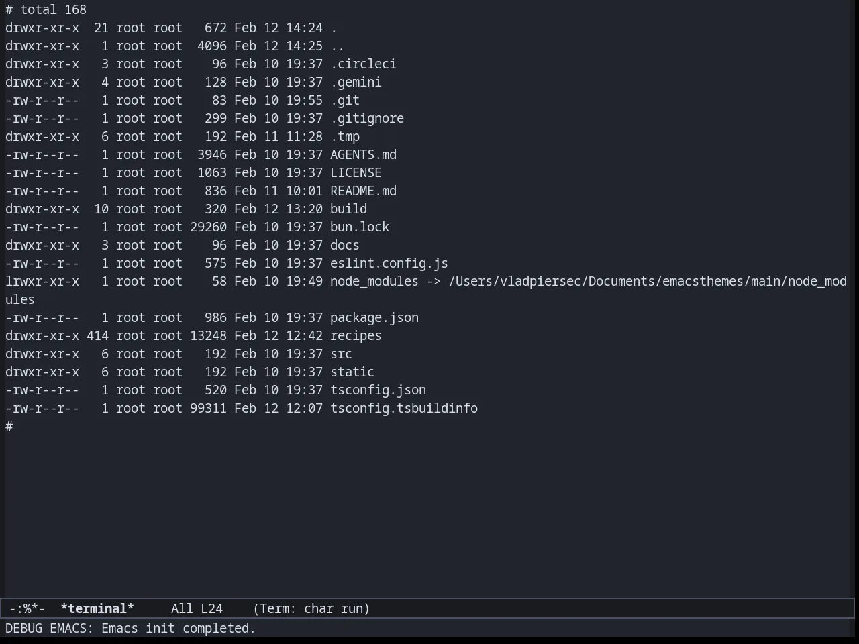Viewport: 859px width, 644px height.
Task: Select the static directory name
Action: click(352, 372)
